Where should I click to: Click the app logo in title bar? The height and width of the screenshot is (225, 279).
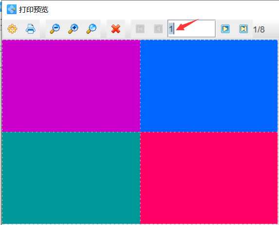pos(12,9)
